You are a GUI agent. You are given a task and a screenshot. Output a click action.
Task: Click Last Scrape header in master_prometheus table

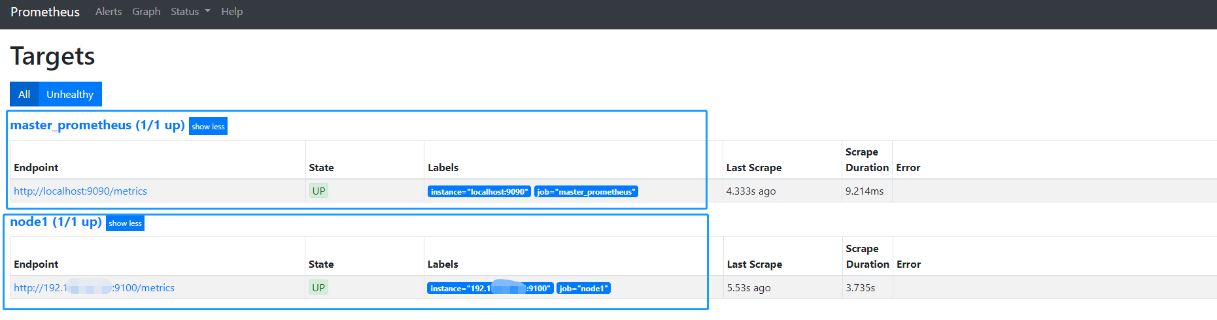click(x=754, y=168)
